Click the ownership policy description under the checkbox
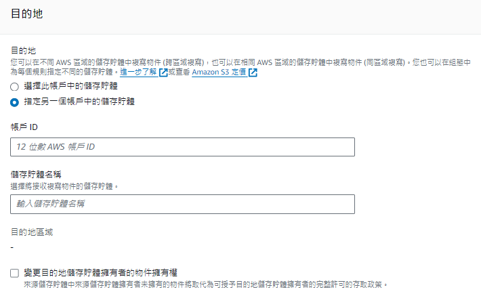The width and height of the screenshot is (481, 298). pyautogui.click(x=205, y=285)
